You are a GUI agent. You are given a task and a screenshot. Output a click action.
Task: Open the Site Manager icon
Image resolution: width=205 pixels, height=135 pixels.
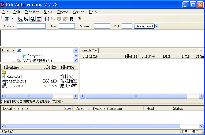[x=7, y=19]
